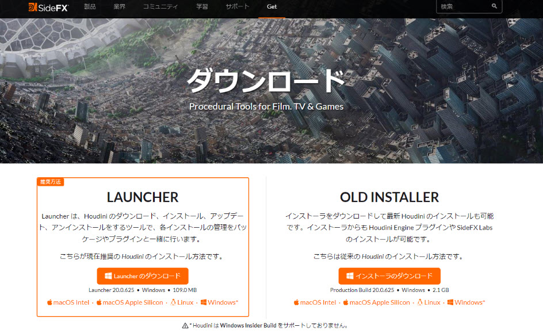Open the 業界 menu
The height and width of the screenshot is (331, 543).
[120, 6]
